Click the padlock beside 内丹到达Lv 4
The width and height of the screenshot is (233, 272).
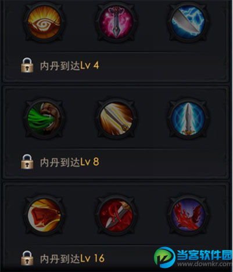(x=27, y=65)
